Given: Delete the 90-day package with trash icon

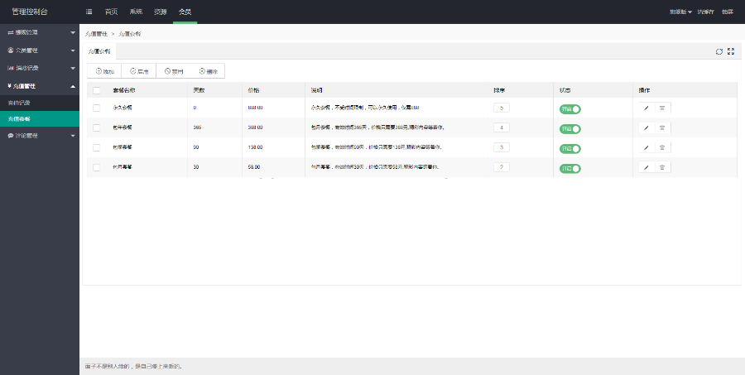Looking at the screenshot, I should (x=662, y=147).
